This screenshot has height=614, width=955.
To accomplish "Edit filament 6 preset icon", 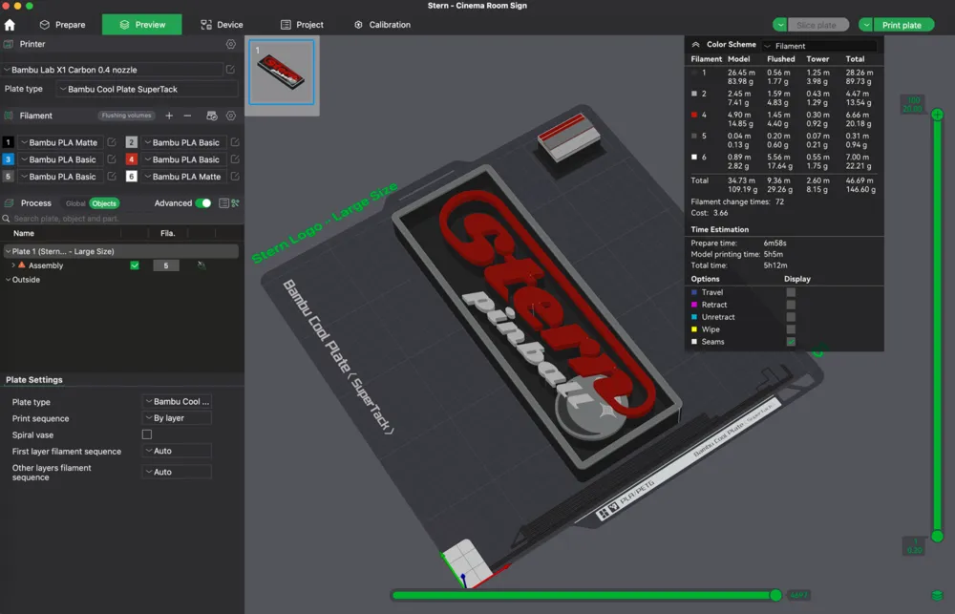I will [x=235, y=177].
